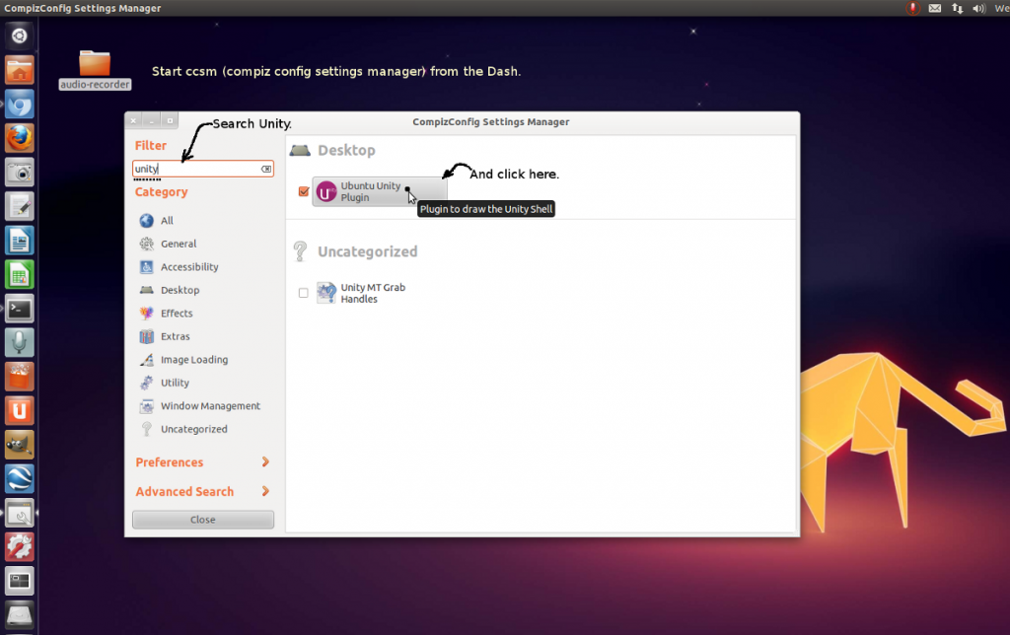The height and width of the screenshot is (635, 1010).
Task: Select the General category gear icon
Action: (147, 244)
